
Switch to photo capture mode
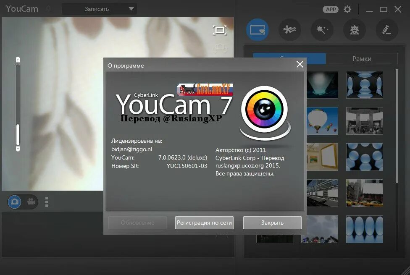coord(14,202)
